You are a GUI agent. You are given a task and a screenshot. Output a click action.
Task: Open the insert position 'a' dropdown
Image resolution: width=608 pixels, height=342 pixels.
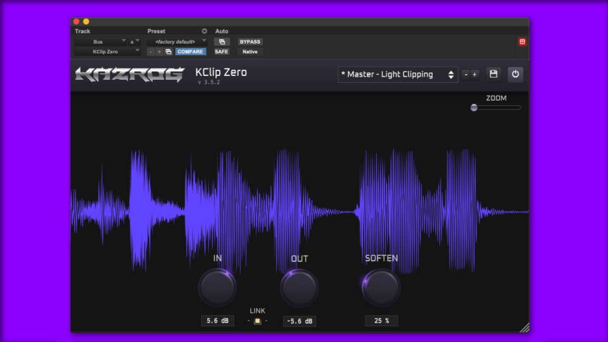(134, 42)
